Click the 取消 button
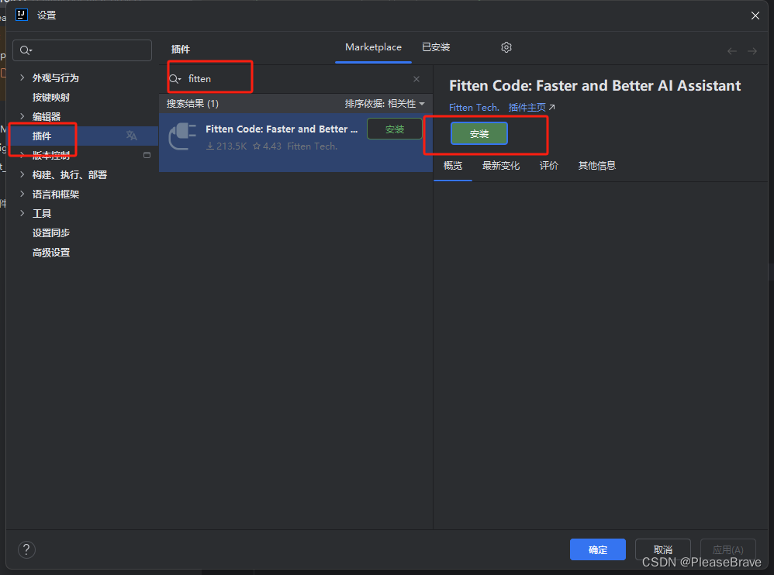The image size is (774, 575). coord(663,549)
